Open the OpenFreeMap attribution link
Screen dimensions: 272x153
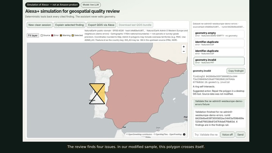(x=175, y=134)
